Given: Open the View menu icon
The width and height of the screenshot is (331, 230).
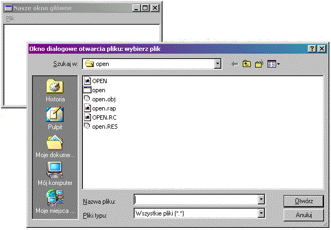Looking at the screenshot, I should pos(273,64).
